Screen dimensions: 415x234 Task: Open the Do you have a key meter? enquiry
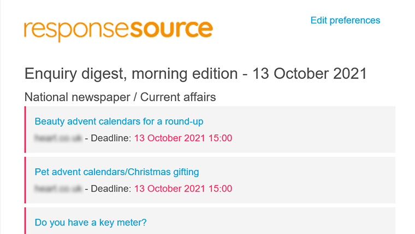pos(91,223)
